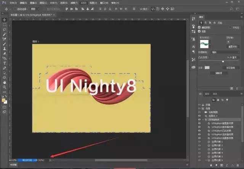Click the extrusion depth slider handle
This screenshot has height=169, width=244.
point(223,61)
